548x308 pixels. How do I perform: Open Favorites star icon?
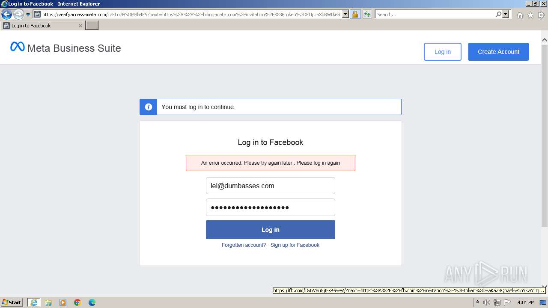point(530,15)
